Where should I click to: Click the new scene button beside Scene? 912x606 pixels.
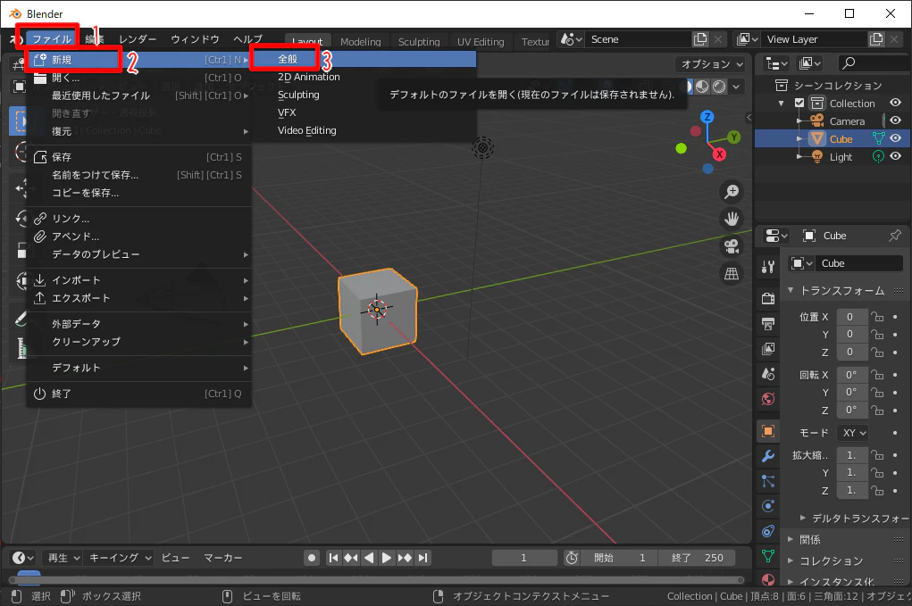point(700,39)
